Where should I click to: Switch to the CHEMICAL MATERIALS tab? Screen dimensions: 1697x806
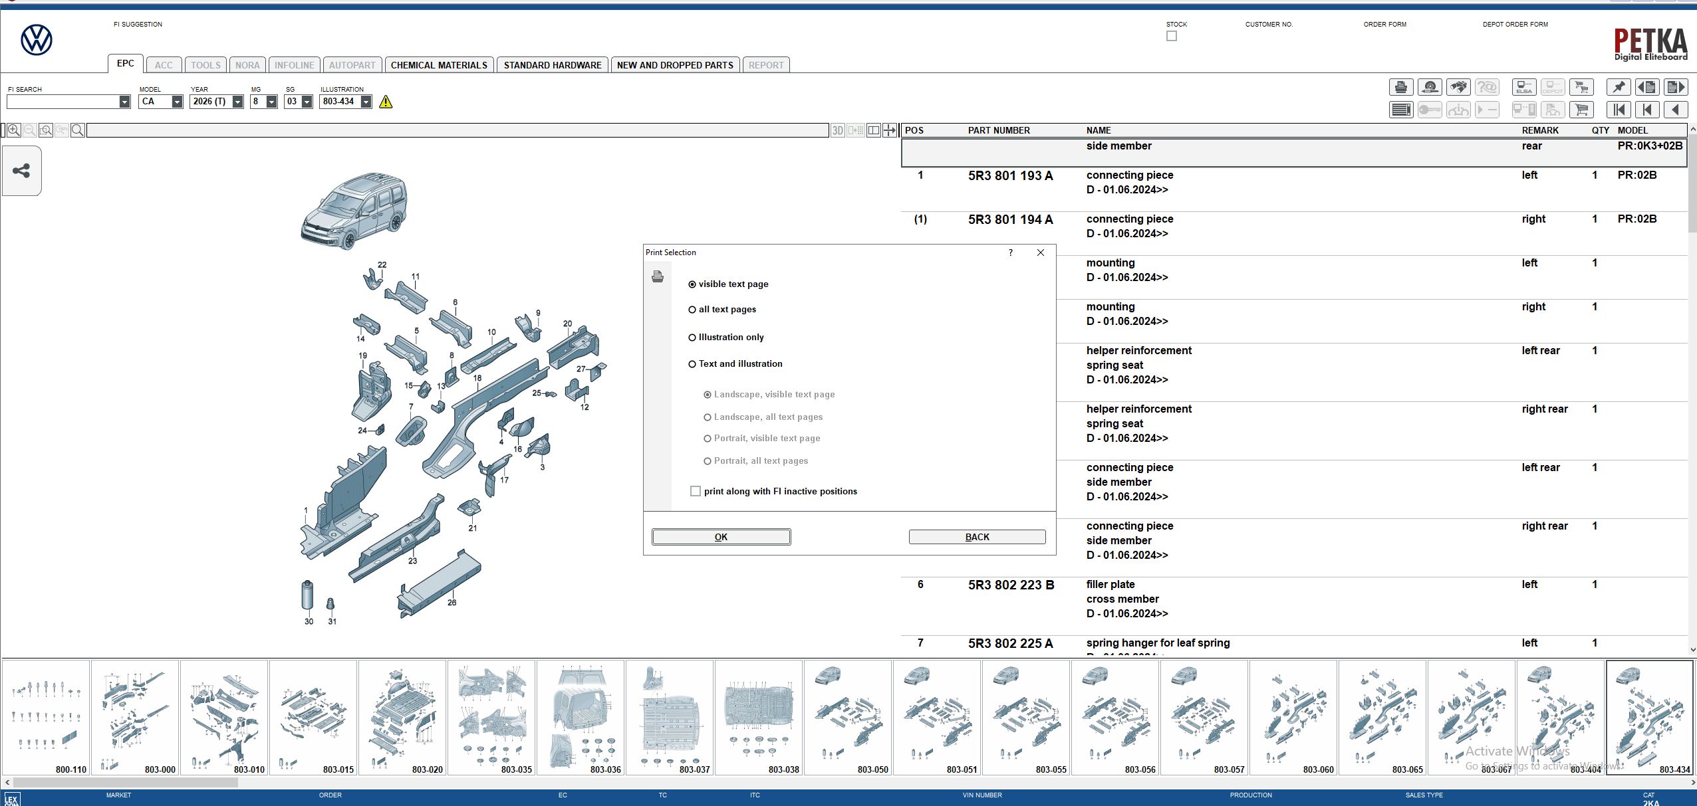tap(439, 65)
